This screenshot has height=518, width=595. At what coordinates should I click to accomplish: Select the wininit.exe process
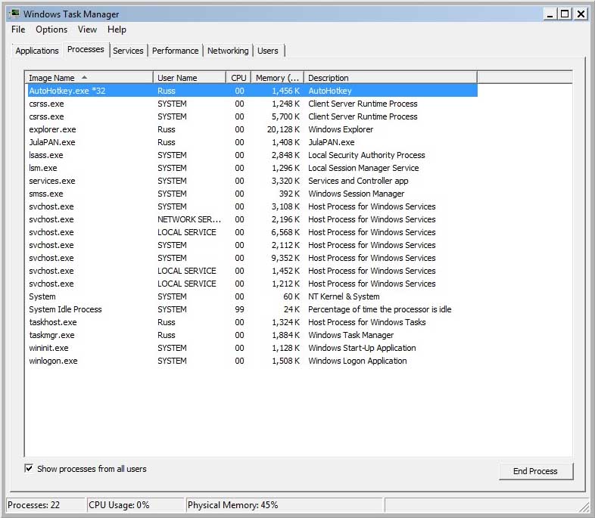(x=252, y=349)
